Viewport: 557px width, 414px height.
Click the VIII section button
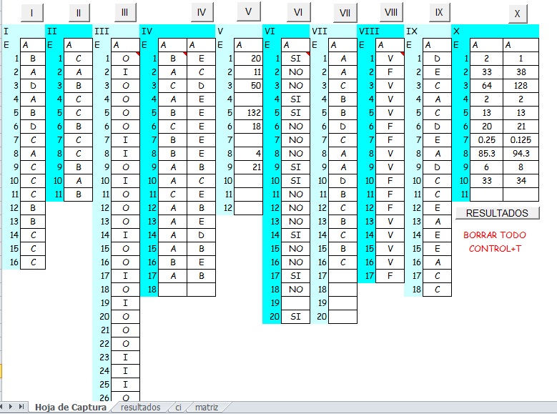[x=391, y=12]
